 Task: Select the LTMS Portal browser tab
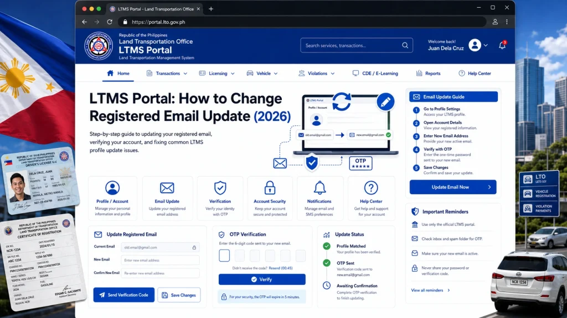click(x=156, y=9)
